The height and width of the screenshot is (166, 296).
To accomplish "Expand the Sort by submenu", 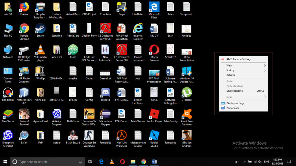I will 243,70.
